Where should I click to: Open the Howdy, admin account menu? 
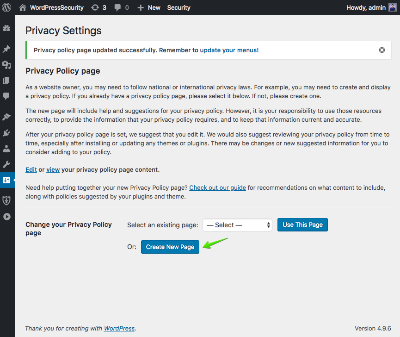371,8
